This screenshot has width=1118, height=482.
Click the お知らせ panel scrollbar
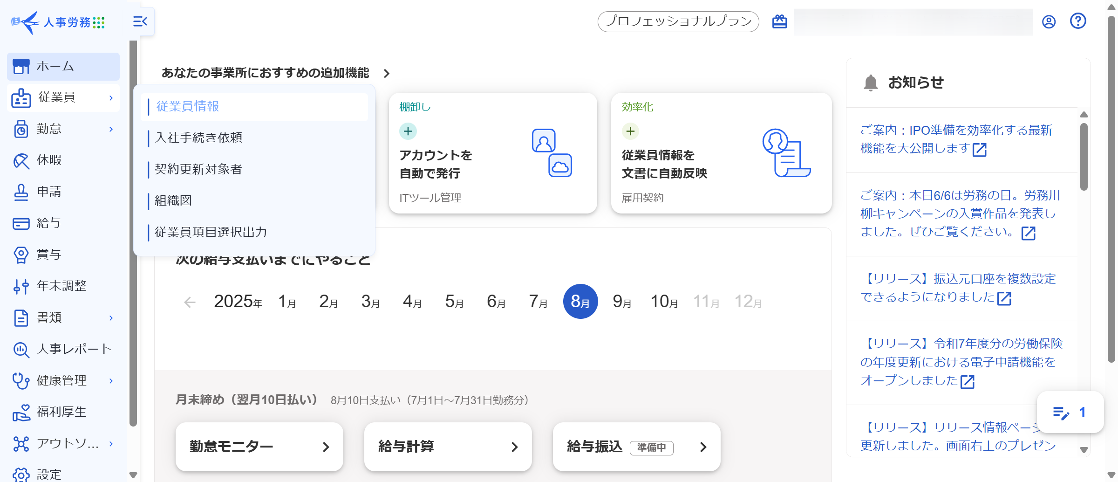coord(1084,156)
